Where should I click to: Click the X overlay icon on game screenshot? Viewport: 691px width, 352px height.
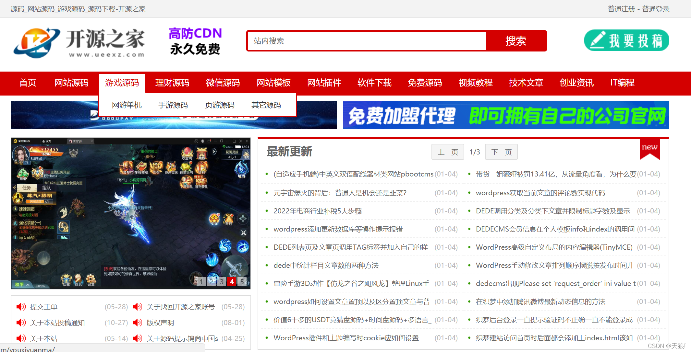pyautogui.click(x=244, y=233)
